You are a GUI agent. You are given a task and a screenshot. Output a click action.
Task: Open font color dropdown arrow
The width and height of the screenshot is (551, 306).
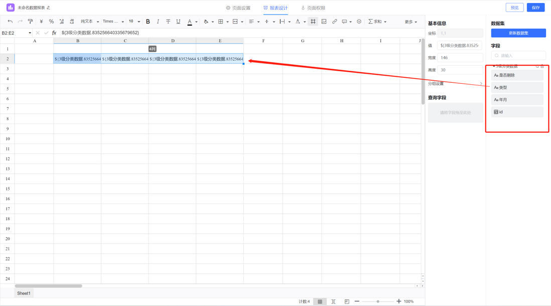pyautogui.click(x=196, y=22)
